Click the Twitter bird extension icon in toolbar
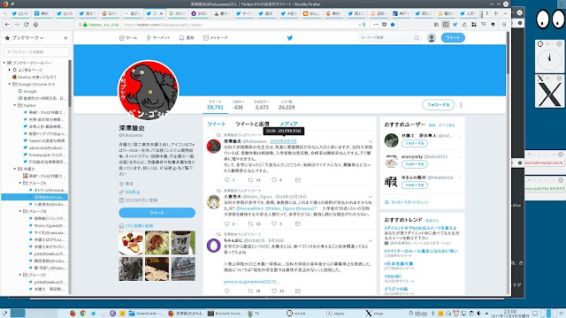 [455, 25]
